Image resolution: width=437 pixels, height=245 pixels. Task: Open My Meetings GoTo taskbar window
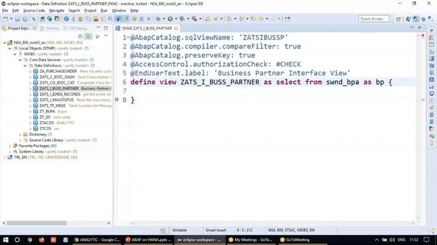(x=251, y=240)
